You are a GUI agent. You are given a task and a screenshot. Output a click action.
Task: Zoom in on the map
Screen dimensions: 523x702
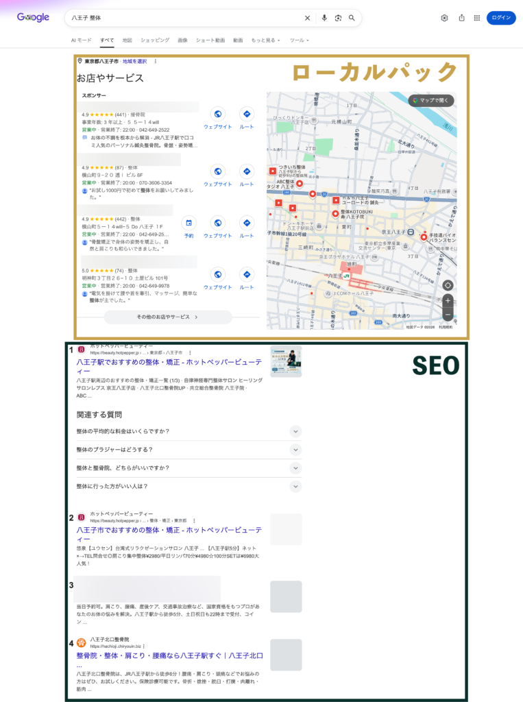tap(448, 301)
